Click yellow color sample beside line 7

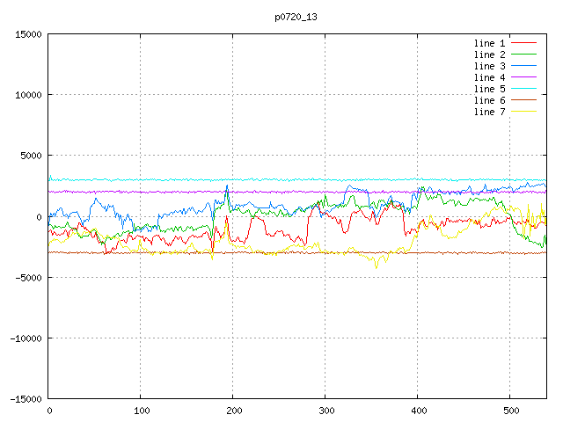click(x=524, y=112)
